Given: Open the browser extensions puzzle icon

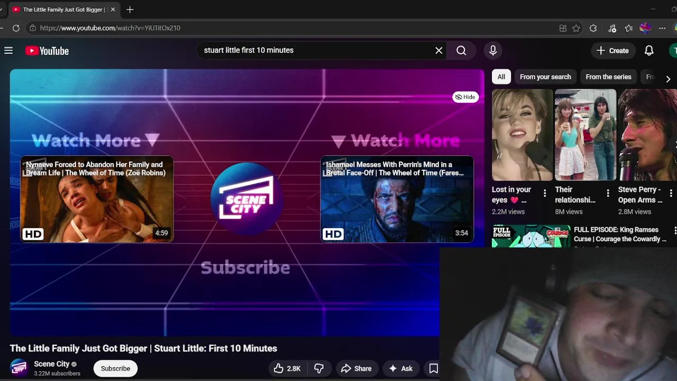Looking at the screenshot, I should 593,28.
